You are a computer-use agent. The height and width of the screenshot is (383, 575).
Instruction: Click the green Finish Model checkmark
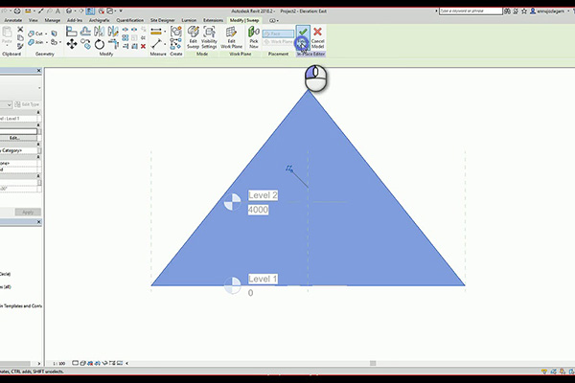(303, 33)
